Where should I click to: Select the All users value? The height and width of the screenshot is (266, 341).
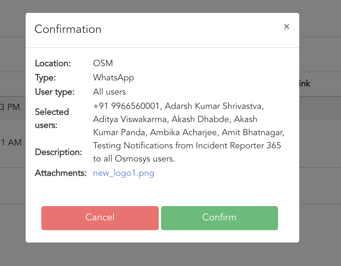tap(109, 92)
